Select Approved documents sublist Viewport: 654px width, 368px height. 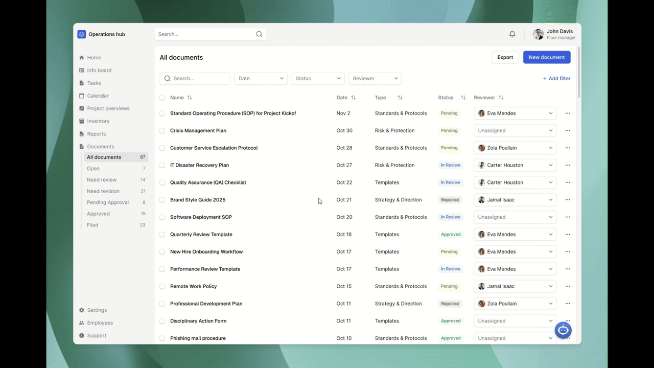pos(116,214)
